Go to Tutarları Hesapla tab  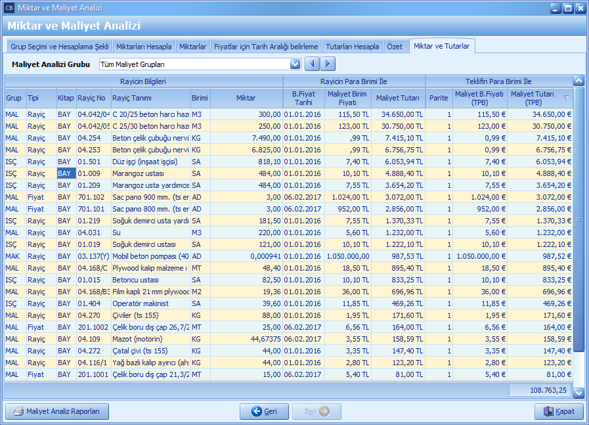pos(352,47)
